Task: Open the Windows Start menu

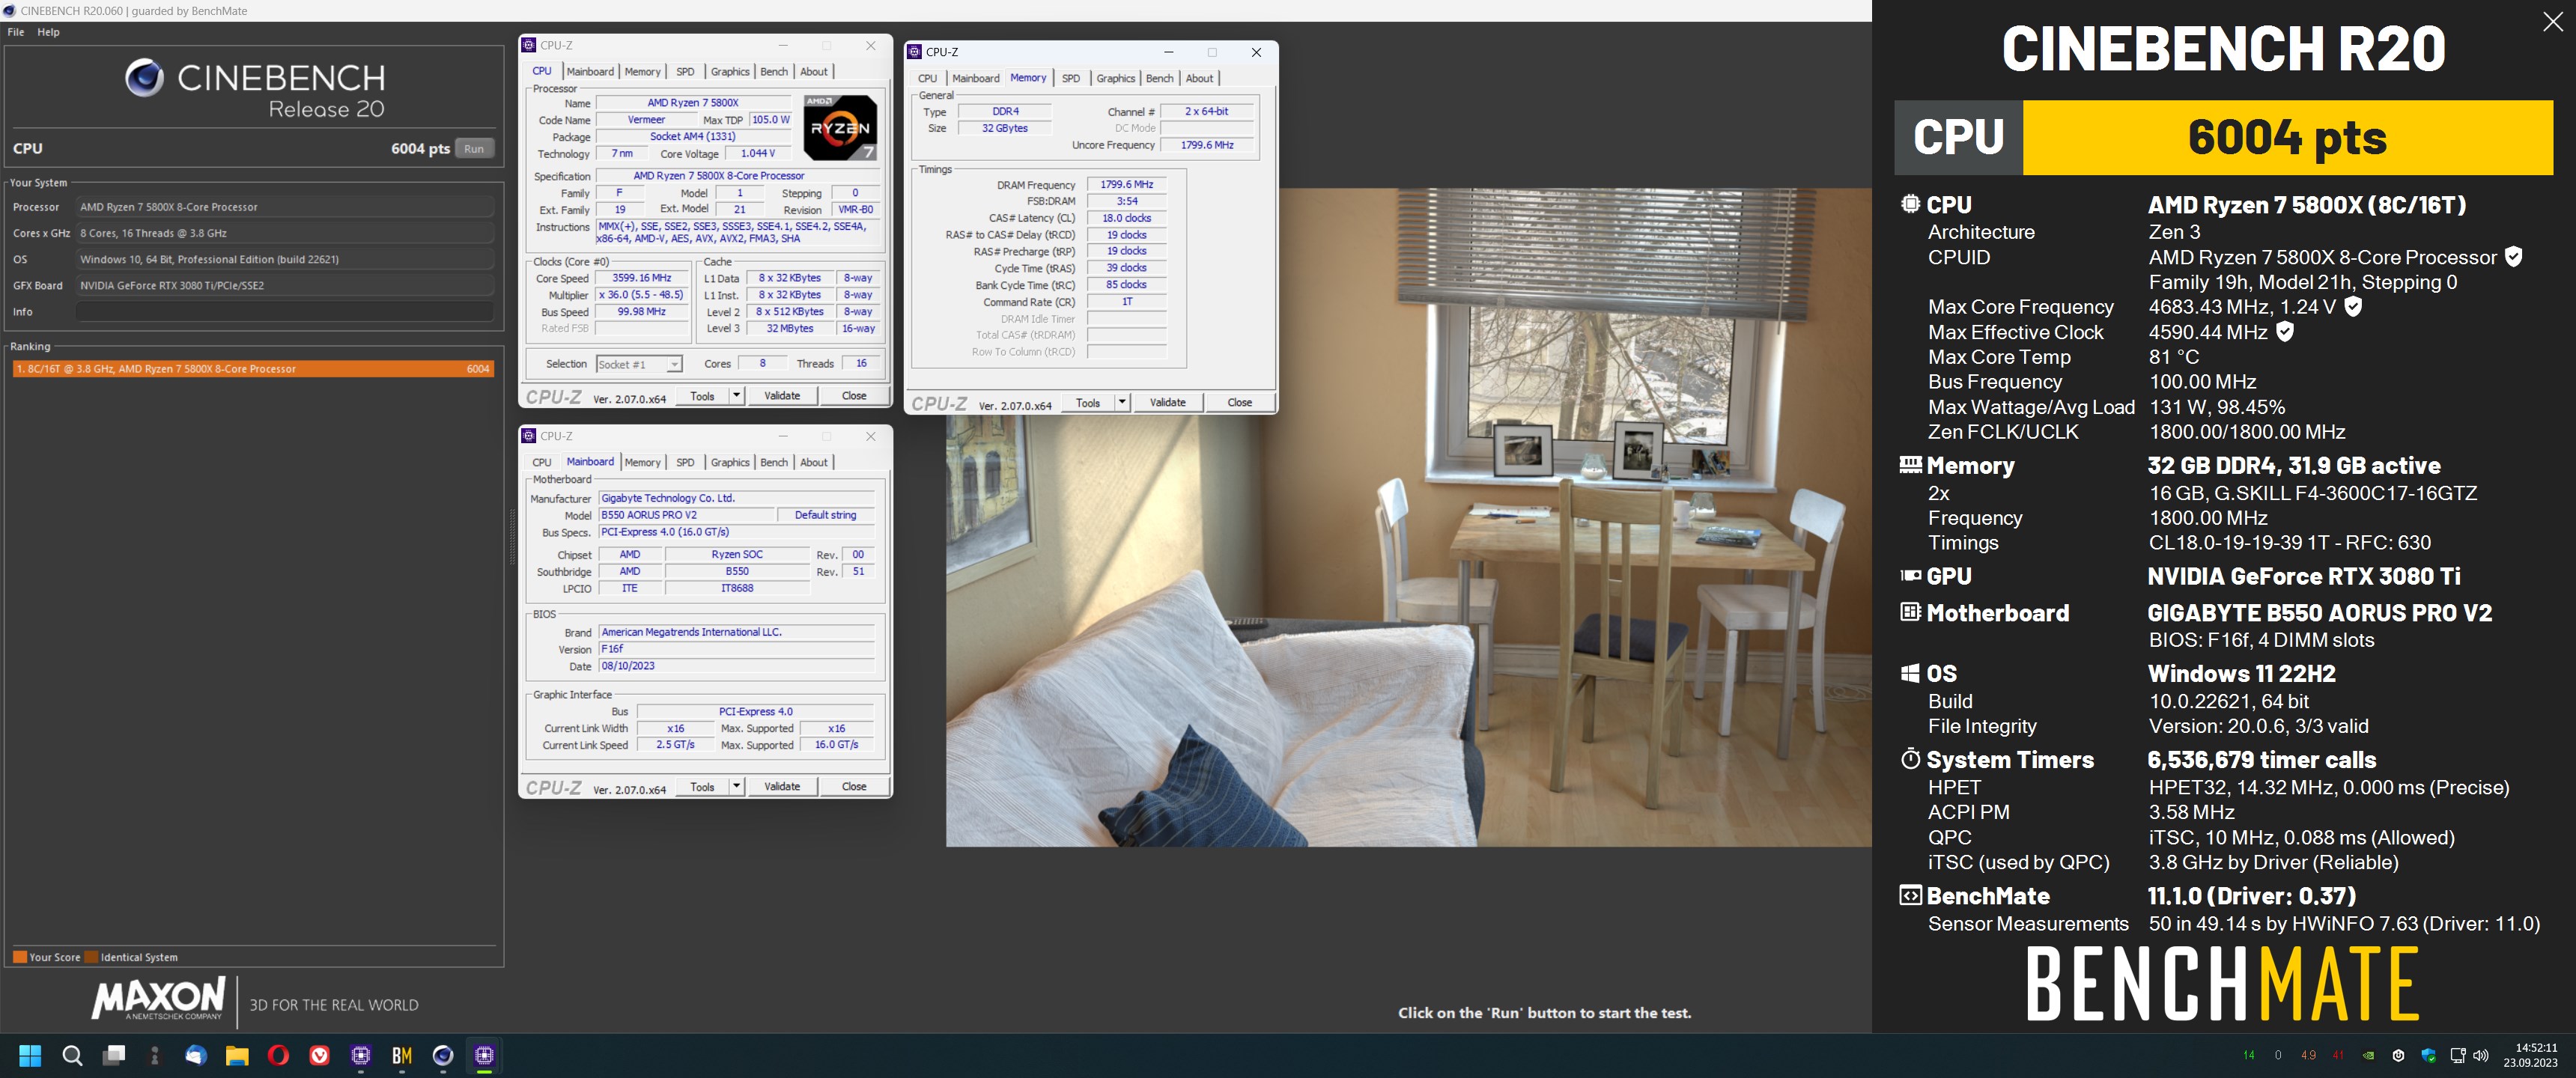Action: pyautogui.click(x=30, y=1055)
